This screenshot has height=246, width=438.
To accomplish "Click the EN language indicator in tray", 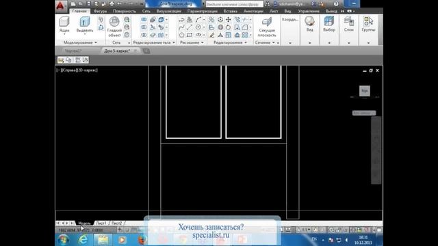I will (314, 239).
